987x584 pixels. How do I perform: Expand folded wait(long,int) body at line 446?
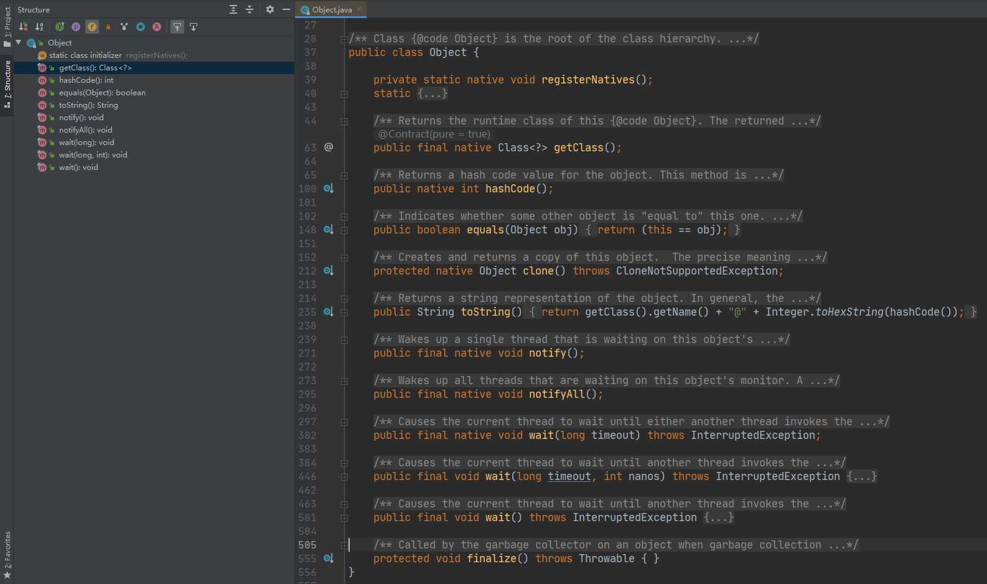(x=344, y=477)
